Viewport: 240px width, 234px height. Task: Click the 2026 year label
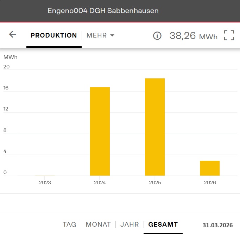click(210, 182)
